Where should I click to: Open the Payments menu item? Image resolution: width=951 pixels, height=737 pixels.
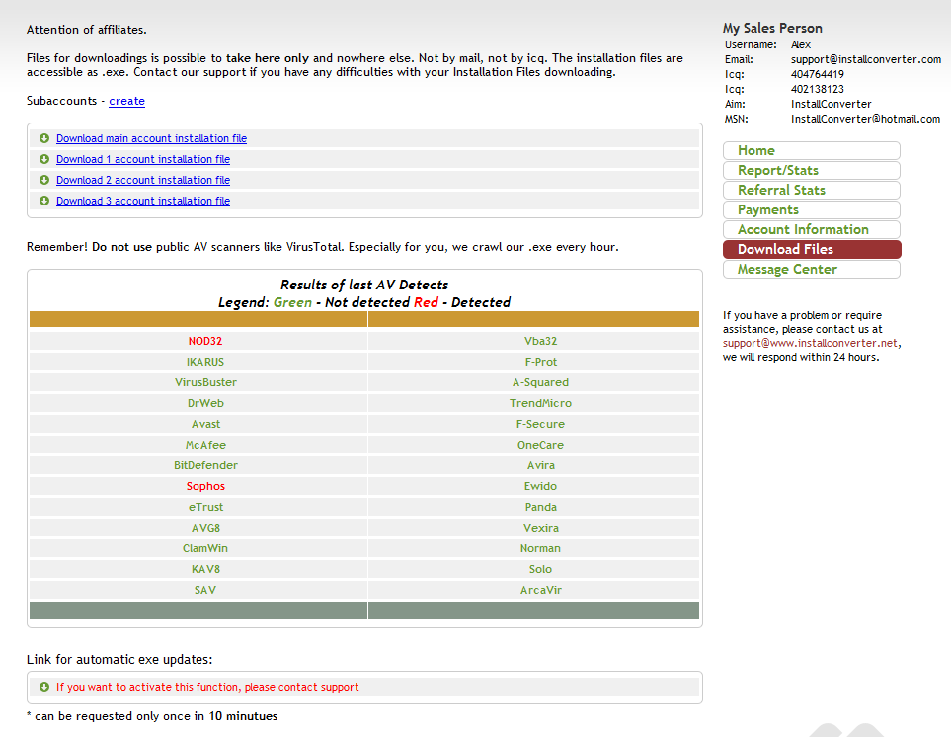(x=812, y=209)
